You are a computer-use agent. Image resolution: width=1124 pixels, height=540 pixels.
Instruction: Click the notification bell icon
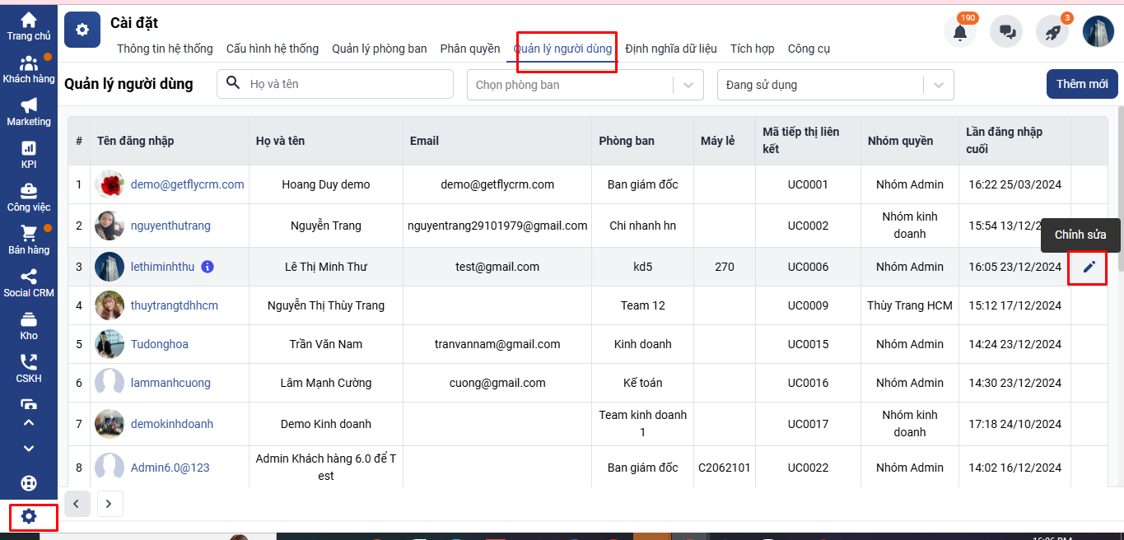pos(959,32)
